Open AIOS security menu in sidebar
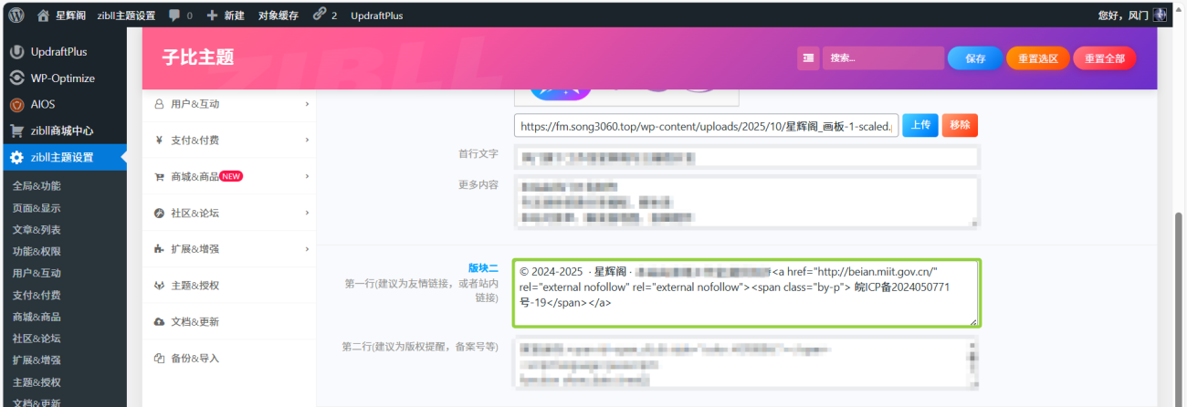 click(x=42, y=104)
